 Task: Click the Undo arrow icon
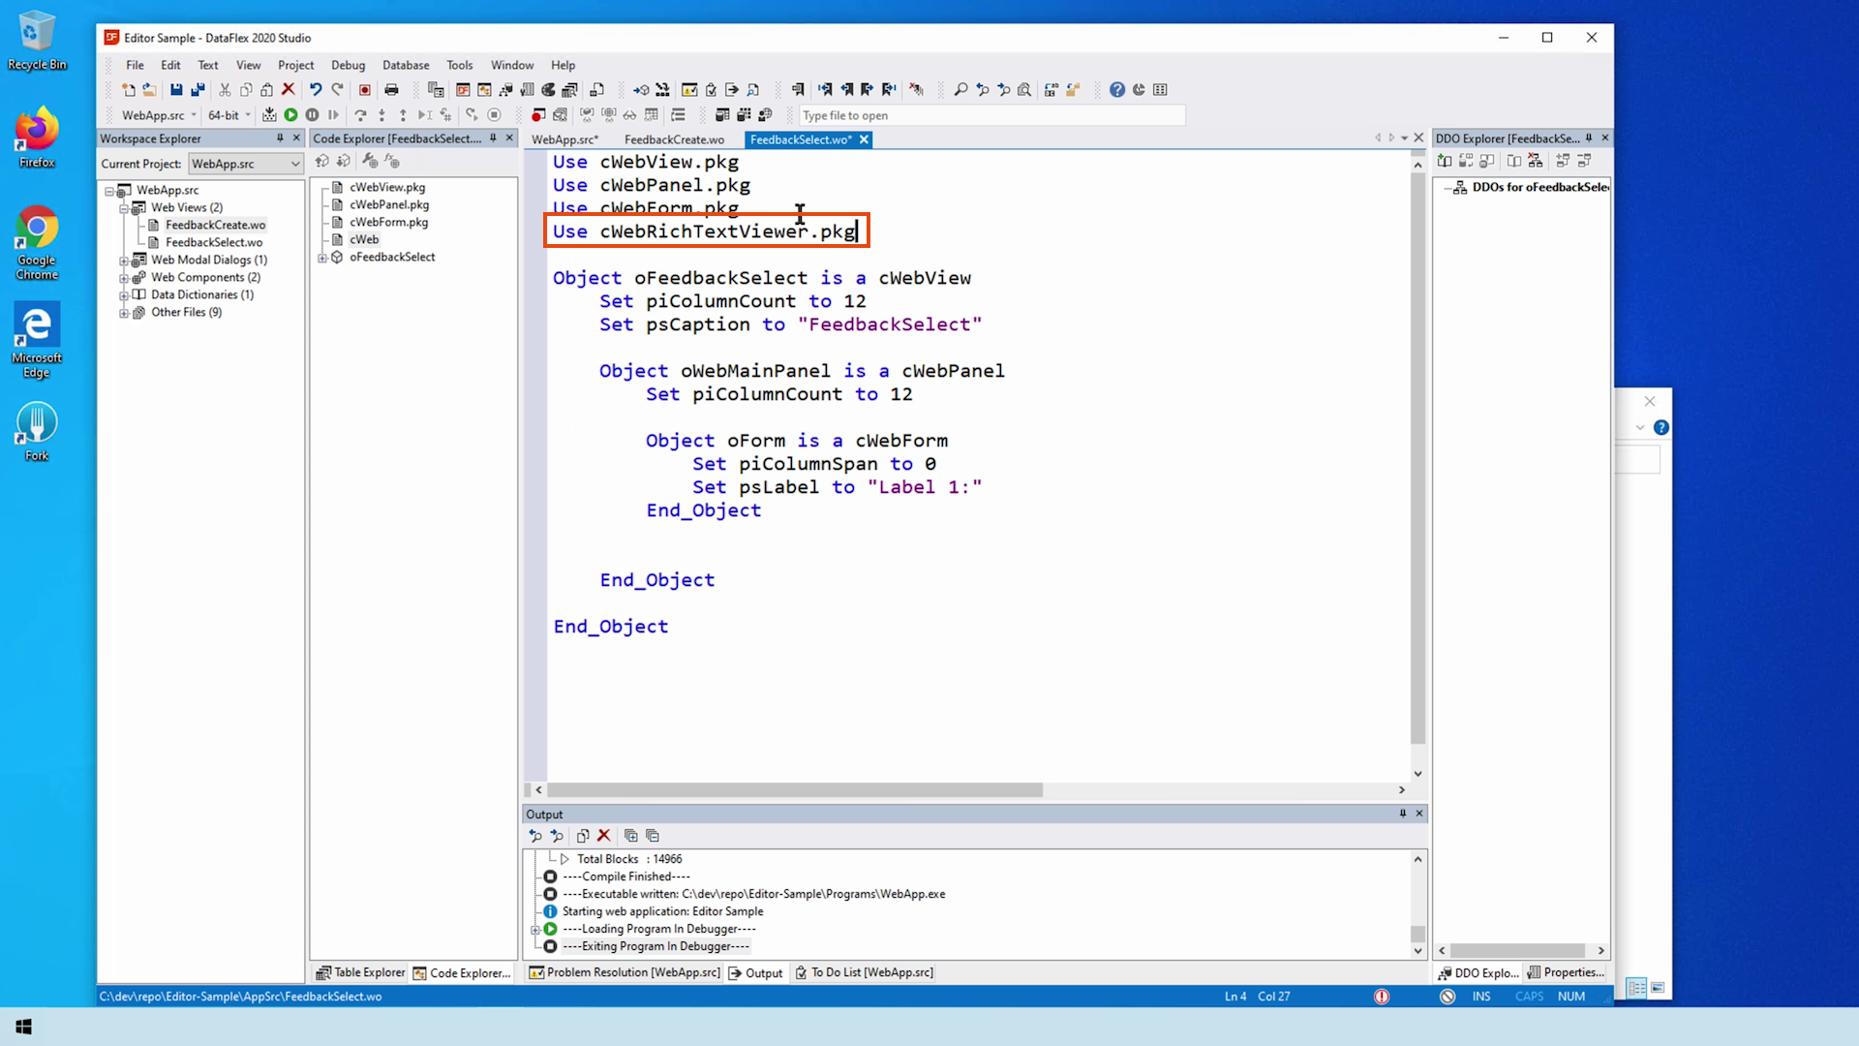[316, 90]
